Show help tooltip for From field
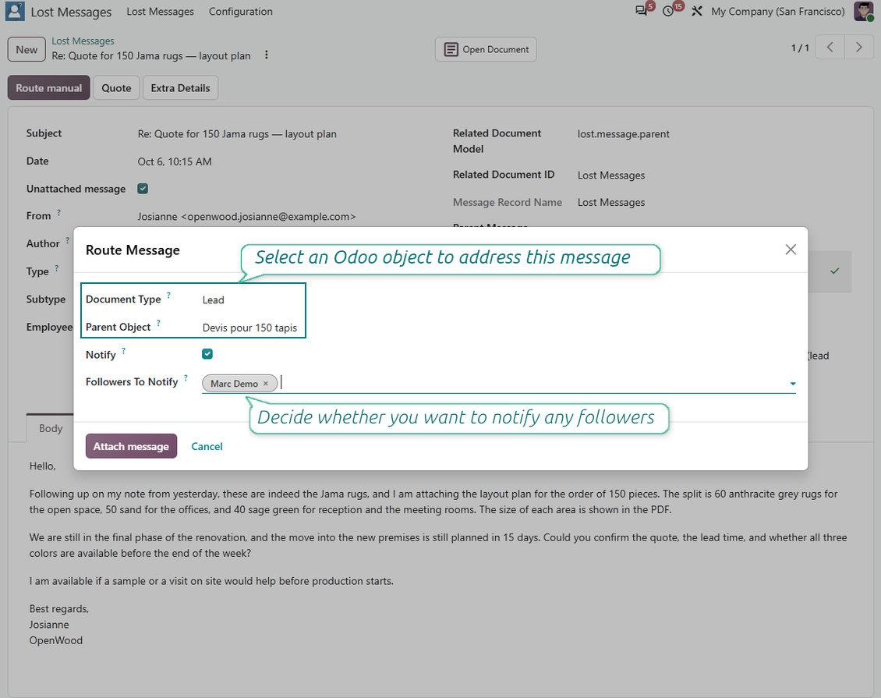 (x=58, y=212)
